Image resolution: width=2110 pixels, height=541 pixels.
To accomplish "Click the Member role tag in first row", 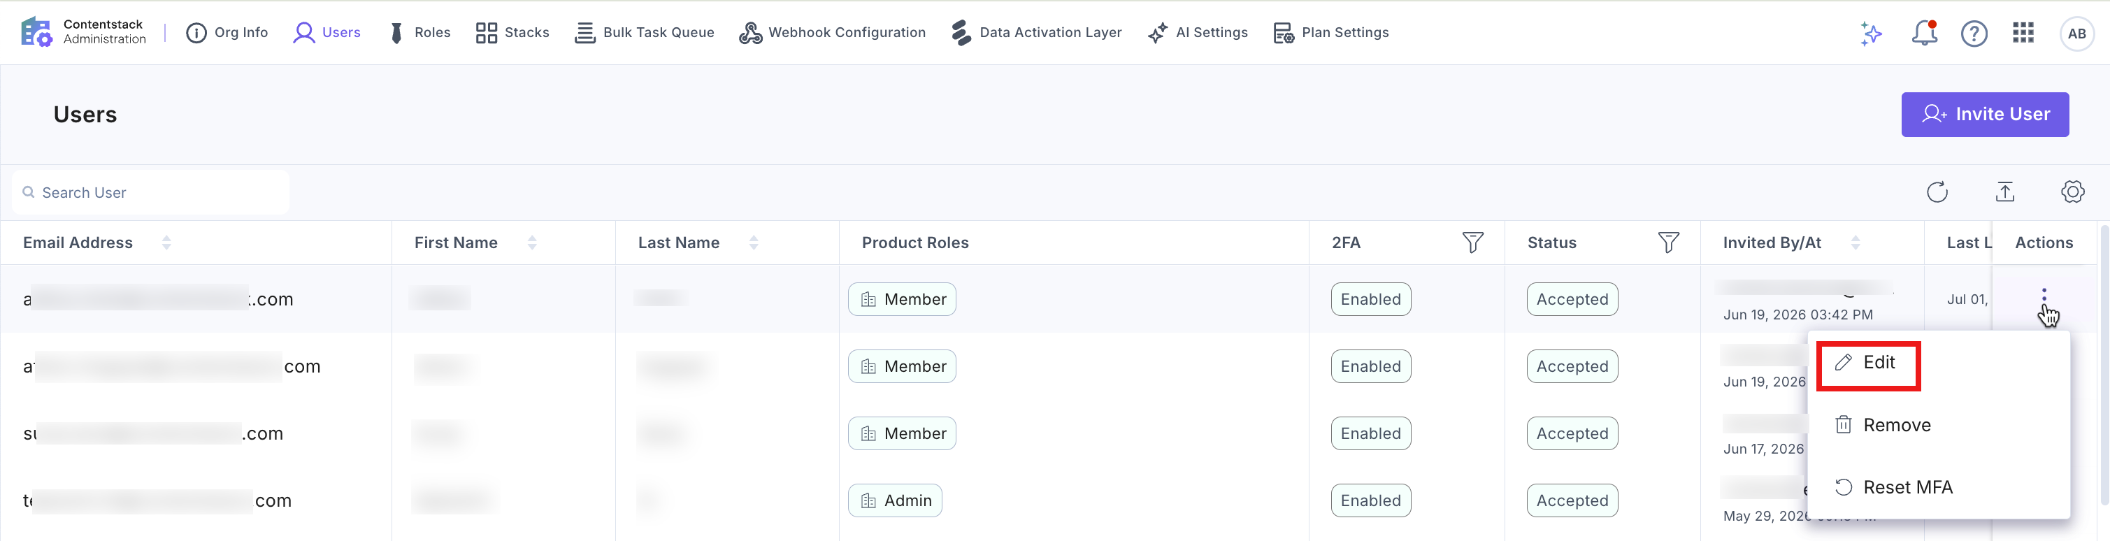I will pos(902,300).
